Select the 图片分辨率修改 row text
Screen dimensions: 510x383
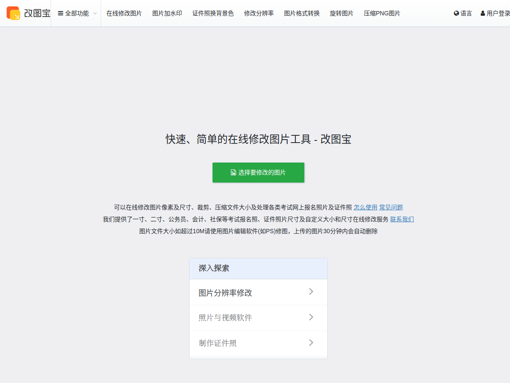point(225,293)
